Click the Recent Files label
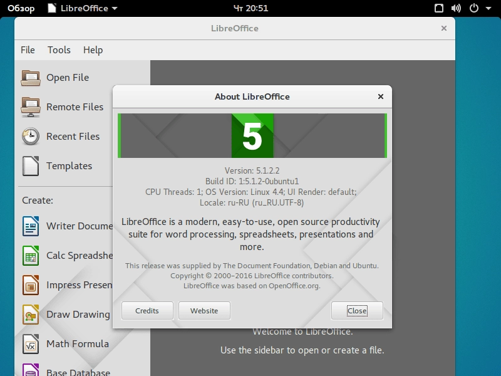Image resolution: width=501 pixels, height=376 pixels. tap(73, 137)
